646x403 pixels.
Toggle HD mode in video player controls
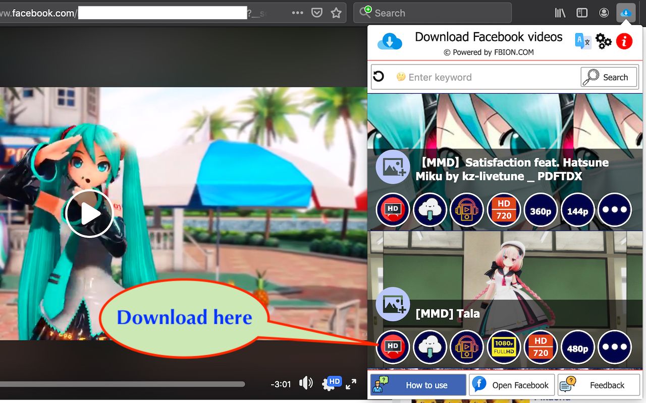pyautogui.click(x=332, y=383)
